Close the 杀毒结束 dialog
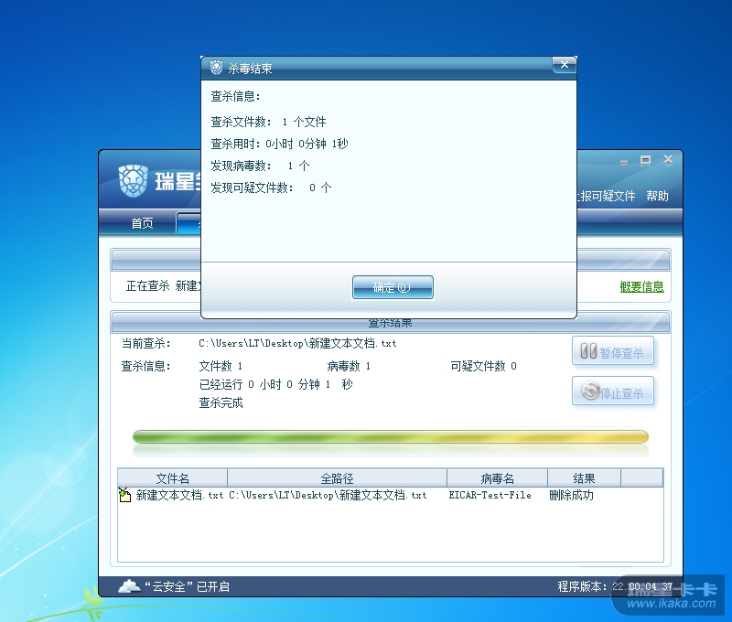The image size is (732, 622). [565, 65]
